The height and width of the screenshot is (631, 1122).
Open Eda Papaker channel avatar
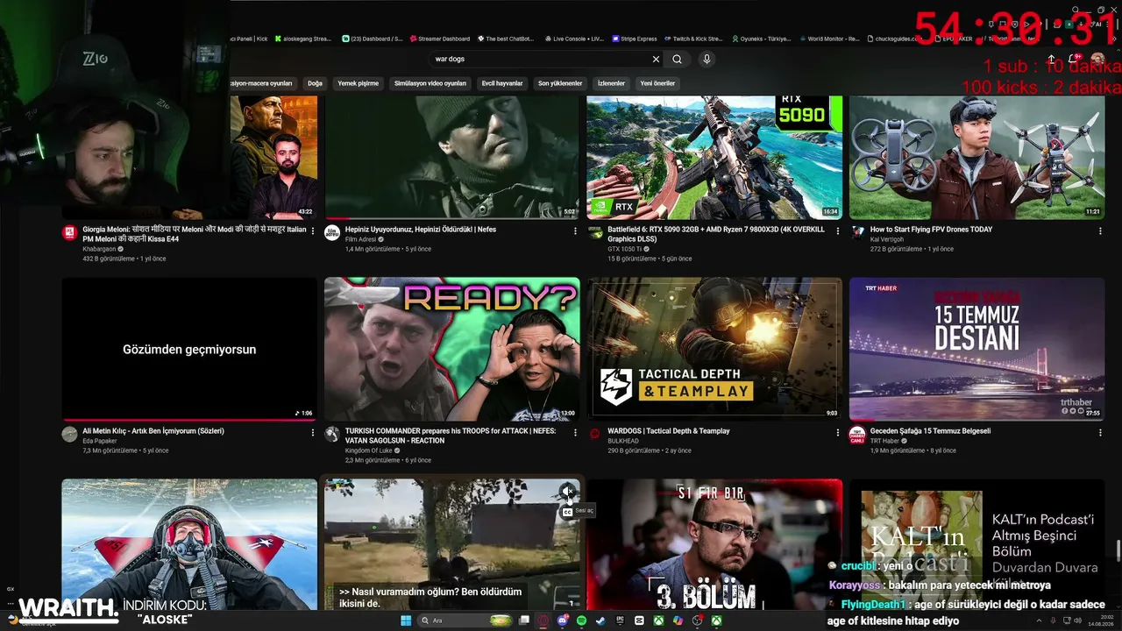coord(69,434)
